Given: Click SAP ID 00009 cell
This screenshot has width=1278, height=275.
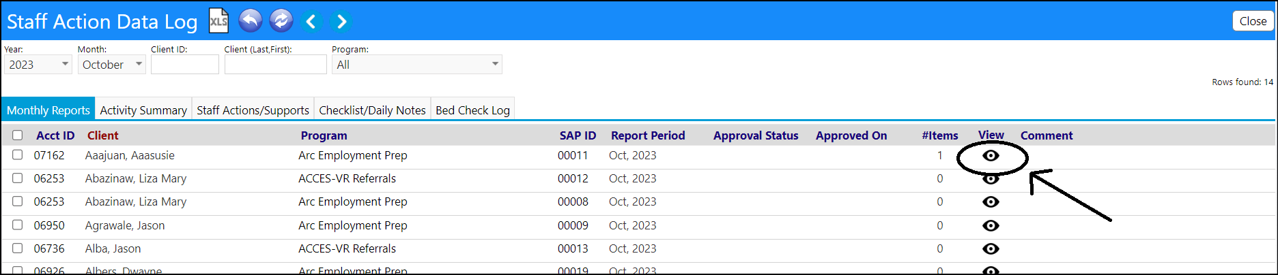Looking at the screenshot, I should coord(573,225).
